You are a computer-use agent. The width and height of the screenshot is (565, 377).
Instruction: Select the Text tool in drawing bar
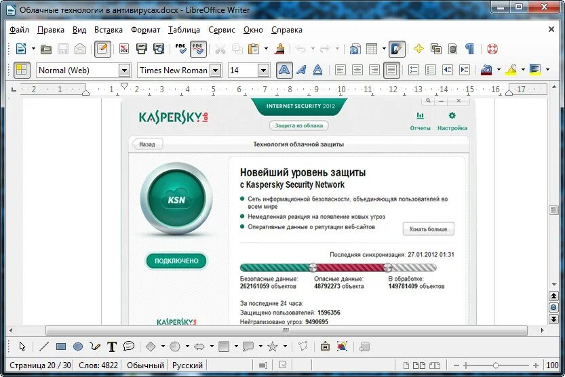pos(112,346)
